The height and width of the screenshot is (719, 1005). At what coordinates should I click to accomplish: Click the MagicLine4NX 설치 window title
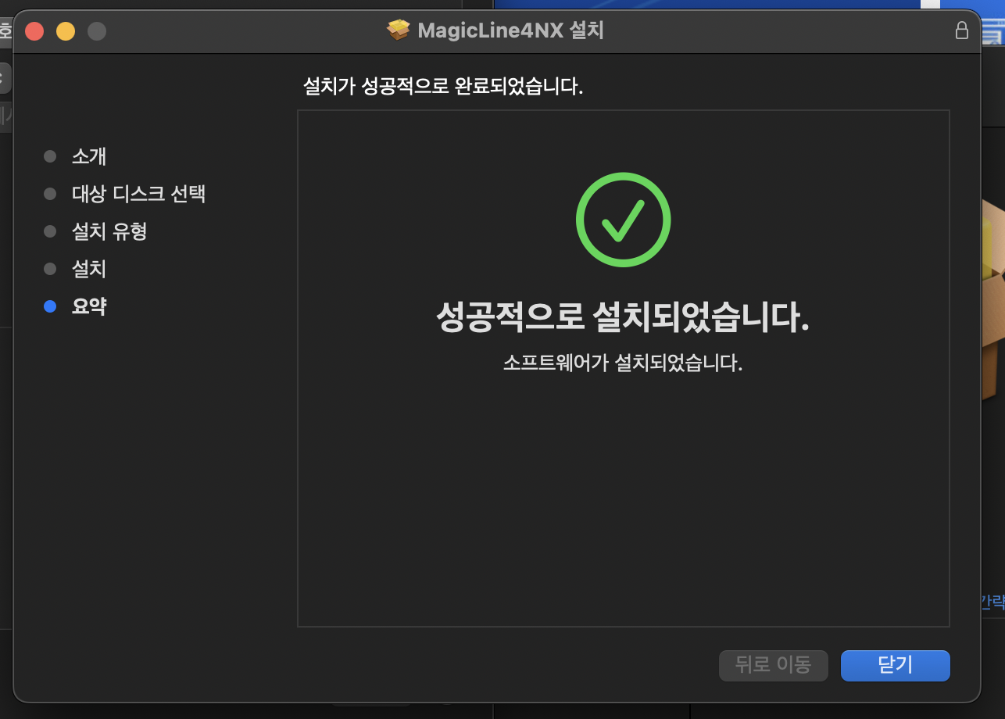click(511, 31)
